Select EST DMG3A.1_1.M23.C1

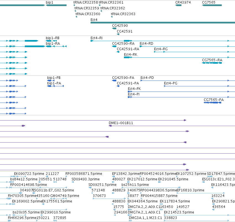pos(146,218)
